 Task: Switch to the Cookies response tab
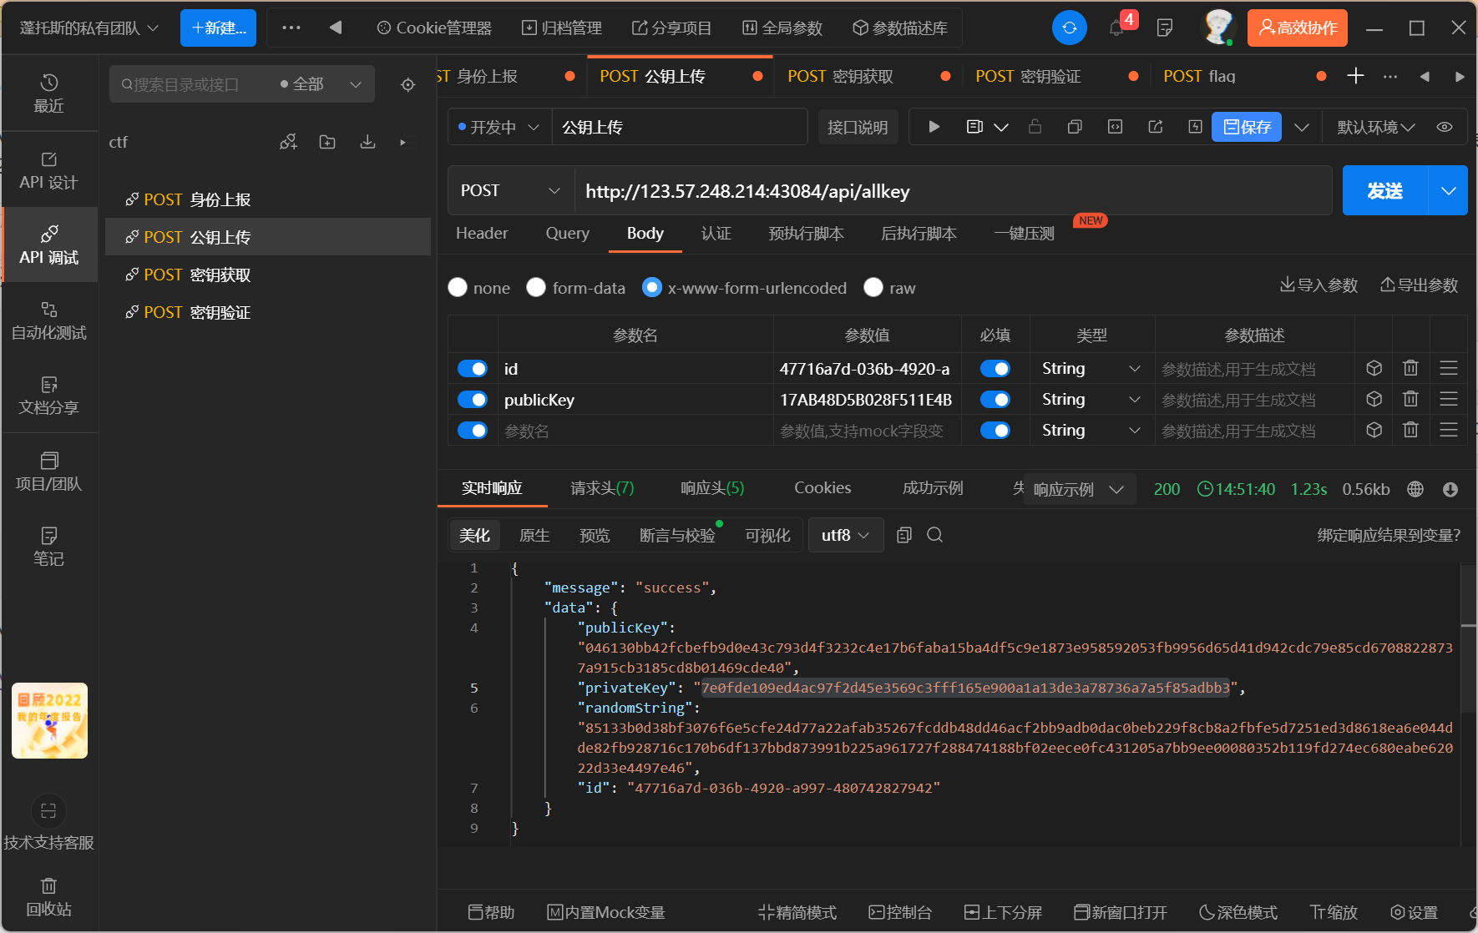pos(823,488)
